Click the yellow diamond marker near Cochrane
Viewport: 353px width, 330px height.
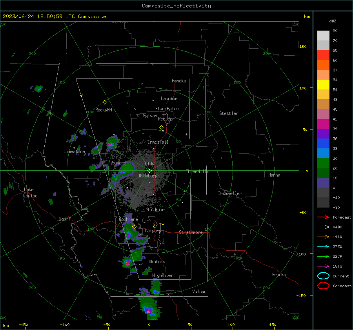click(x=135, y=227)
